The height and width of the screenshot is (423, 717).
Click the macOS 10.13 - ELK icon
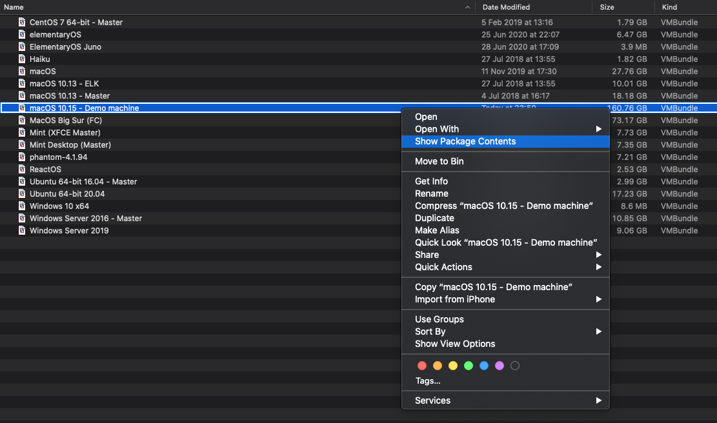(x=22, y=84)
